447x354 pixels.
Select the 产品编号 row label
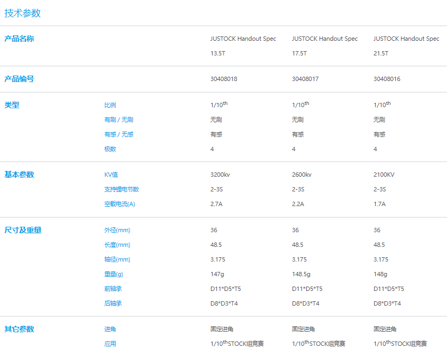(x=19, y=79)
